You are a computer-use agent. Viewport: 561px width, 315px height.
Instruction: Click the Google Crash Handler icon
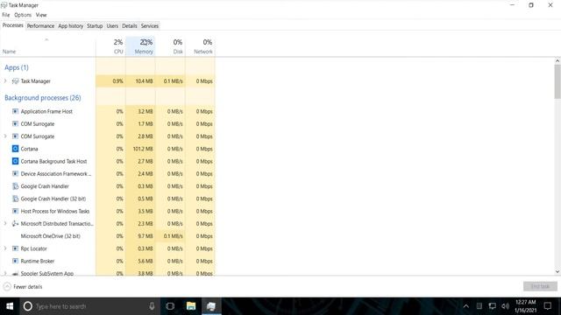[15, 186]
